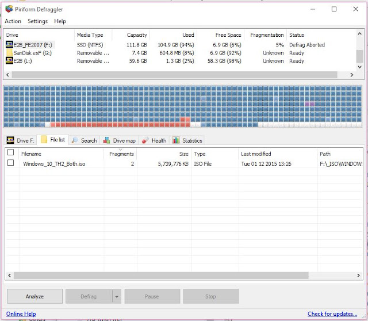Viewport: 368px width, 321px height.
Task: Click the File list folder icon
Action: point(44,139)
